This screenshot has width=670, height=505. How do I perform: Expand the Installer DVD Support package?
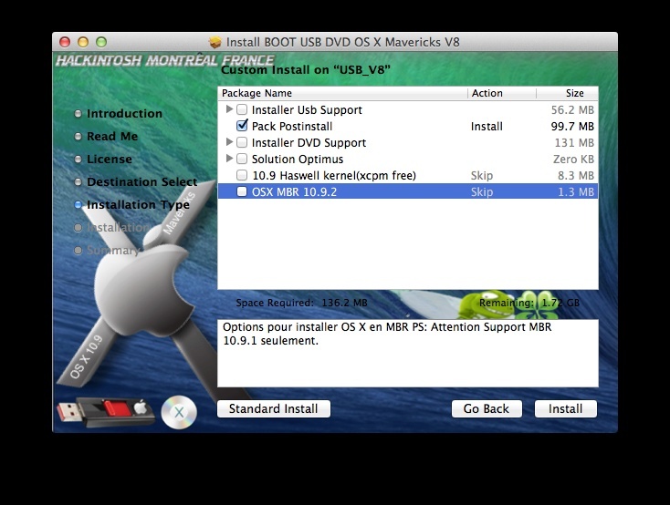point(229,142)
